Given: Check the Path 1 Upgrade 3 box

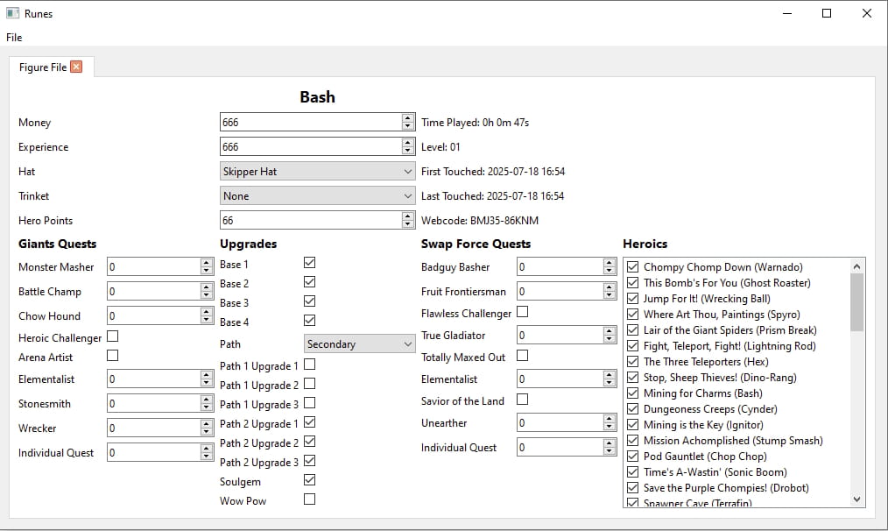Looking at the screenshot, I should pyautogui.click(x=309, y=403).
